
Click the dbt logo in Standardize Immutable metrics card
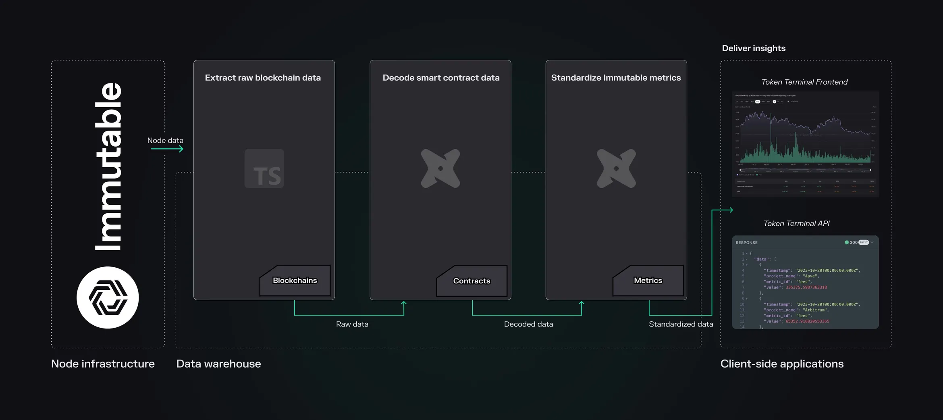click(x=616, y=168)
